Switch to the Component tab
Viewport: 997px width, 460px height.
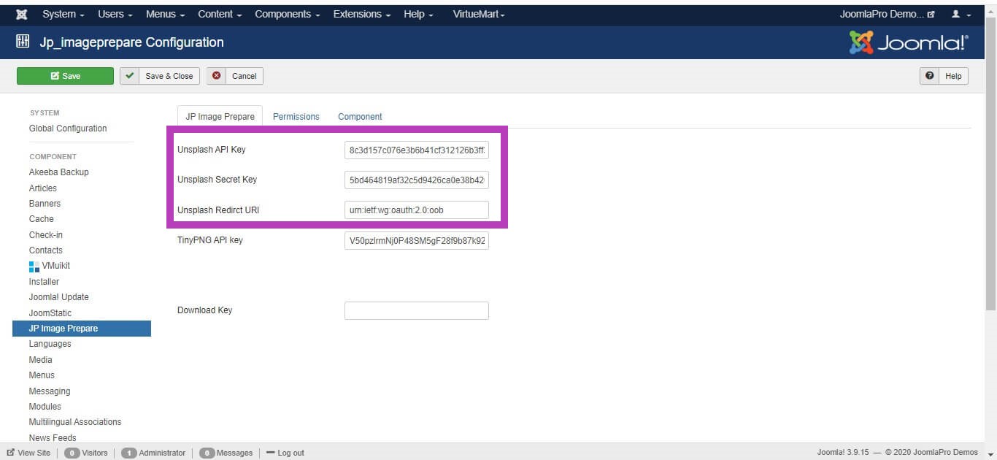coord(360,117)
